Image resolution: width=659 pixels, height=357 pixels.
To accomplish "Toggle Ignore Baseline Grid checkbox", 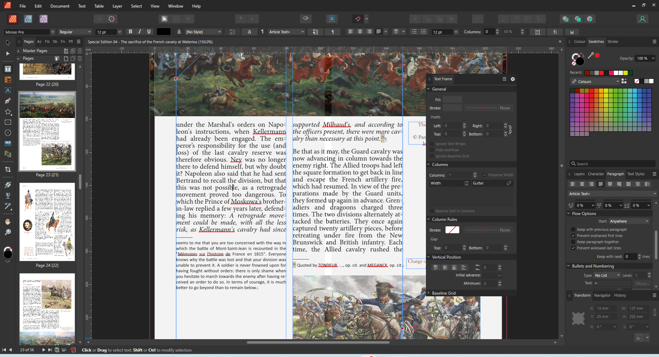I will (432, 156).
